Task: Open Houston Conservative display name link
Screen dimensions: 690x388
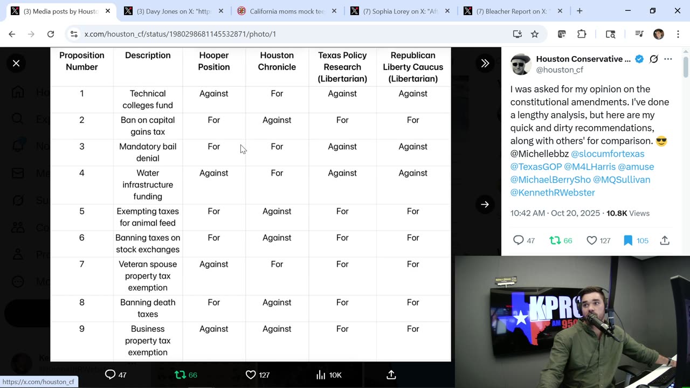Action: pos(583,59)
